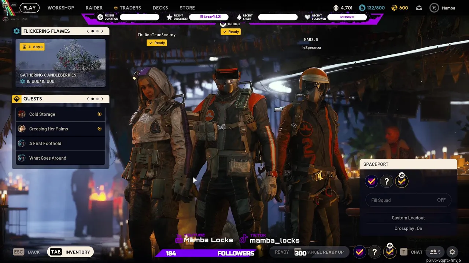Open the Cold Storage quest
Viewport: 469px width, 263px height.
pos(60,114)
